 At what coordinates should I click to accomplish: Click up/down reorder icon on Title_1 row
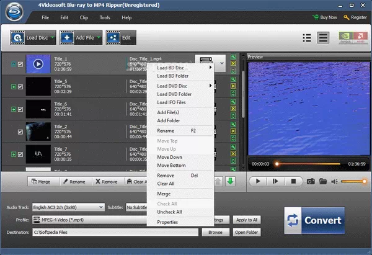[233, 71]
